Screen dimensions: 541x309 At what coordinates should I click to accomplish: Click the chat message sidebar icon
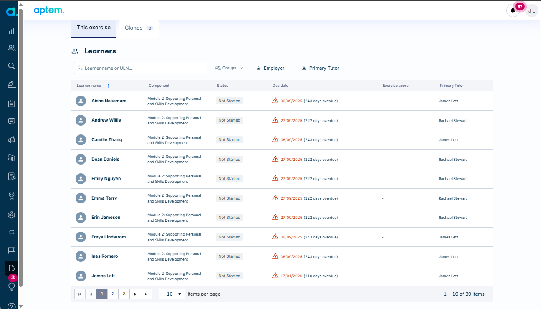(x=12, y=121)
